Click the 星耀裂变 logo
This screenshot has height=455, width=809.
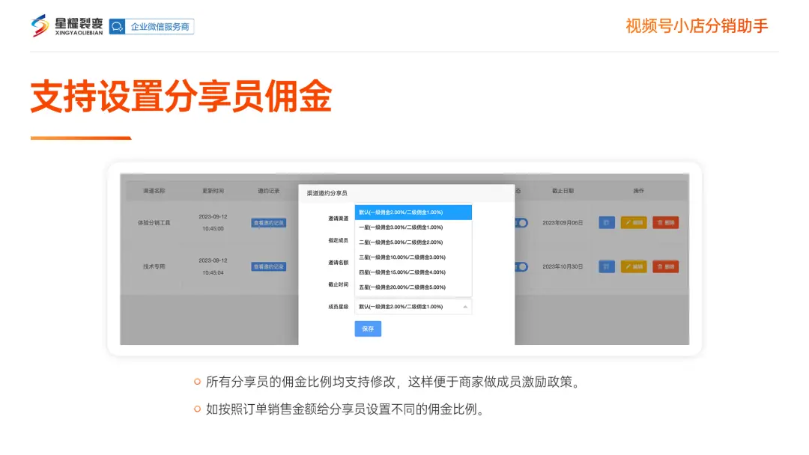tap(67, 25)
